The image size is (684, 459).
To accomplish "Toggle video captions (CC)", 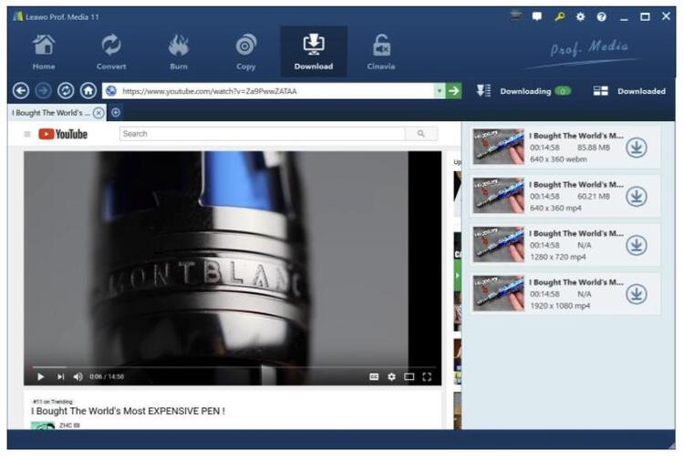I will click(374, 377).
